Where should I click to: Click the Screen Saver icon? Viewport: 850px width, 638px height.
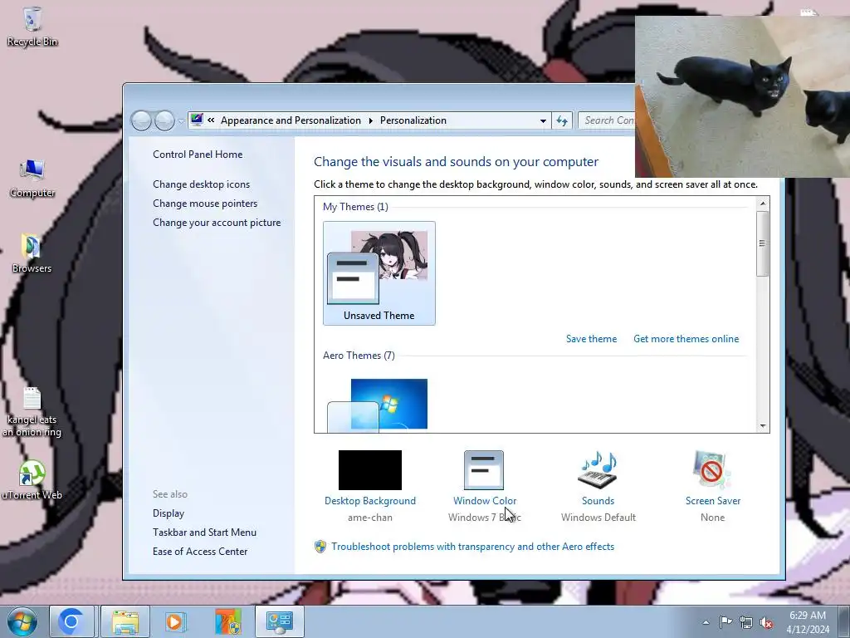[x=712, y=470]
